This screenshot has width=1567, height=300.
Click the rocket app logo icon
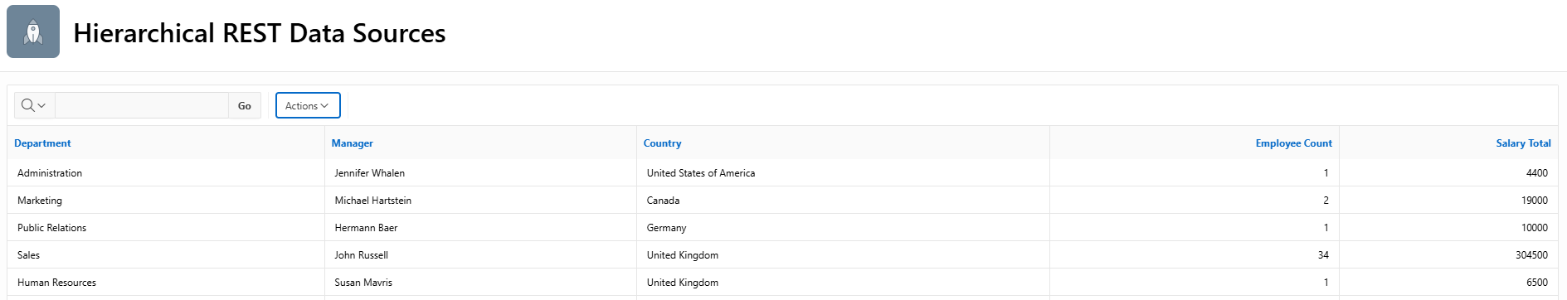click(33, 31)
